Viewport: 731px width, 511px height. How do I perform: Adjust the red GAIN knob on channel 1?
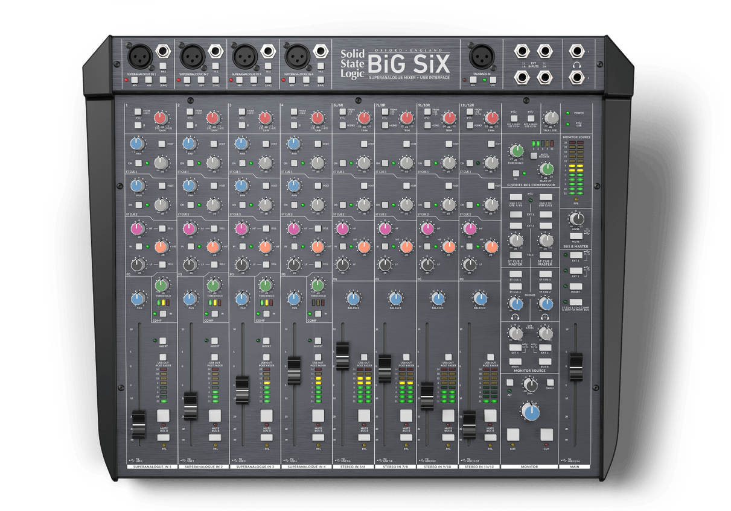tap(160, 118)
